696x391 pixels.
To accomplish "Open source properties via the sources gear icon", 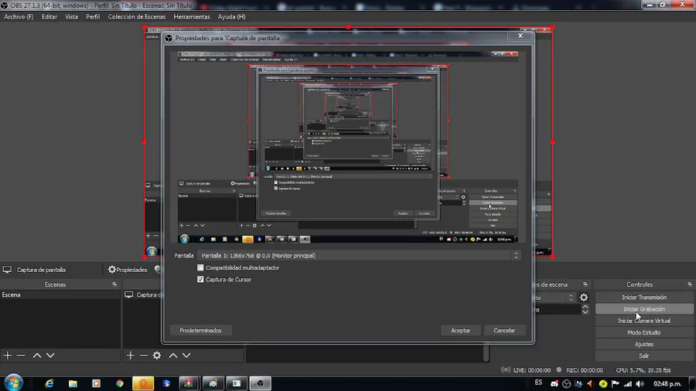I will pos(157,355).
